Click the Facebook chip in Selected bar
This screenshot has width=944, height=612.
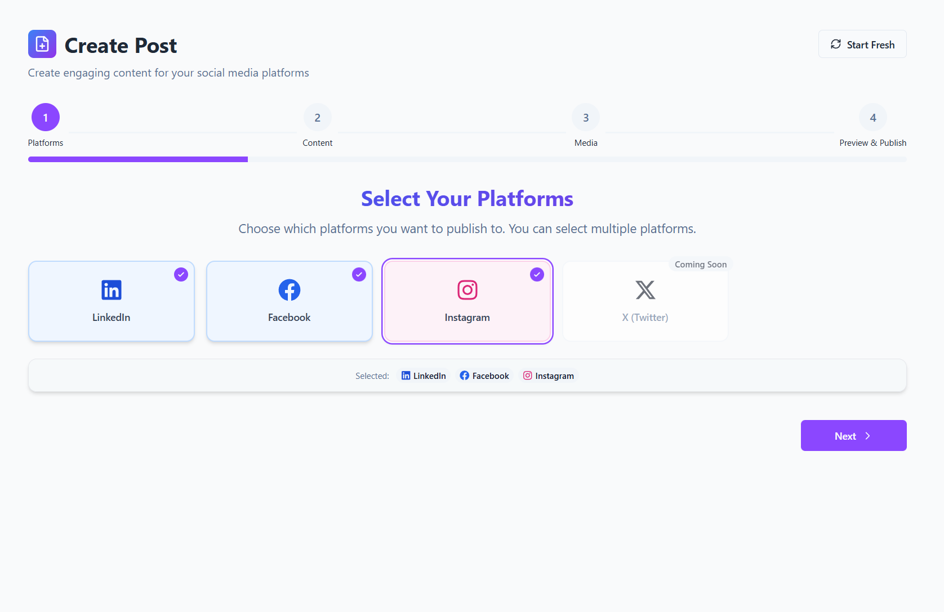(x=484, y=376)
